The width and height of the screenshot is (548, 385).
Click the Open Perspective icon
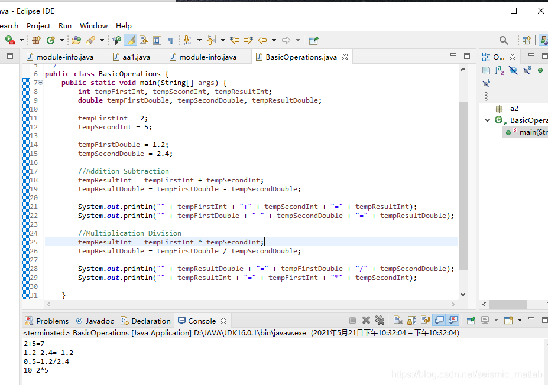[526, 40]
